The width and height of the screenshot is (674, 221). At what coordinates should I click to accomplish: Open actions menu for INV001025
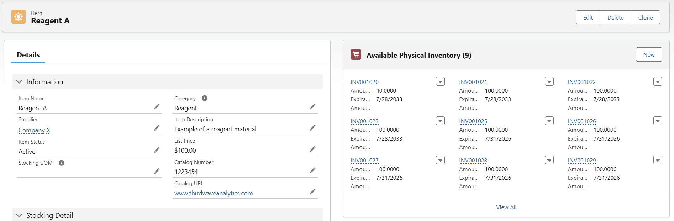click(549, 121)
